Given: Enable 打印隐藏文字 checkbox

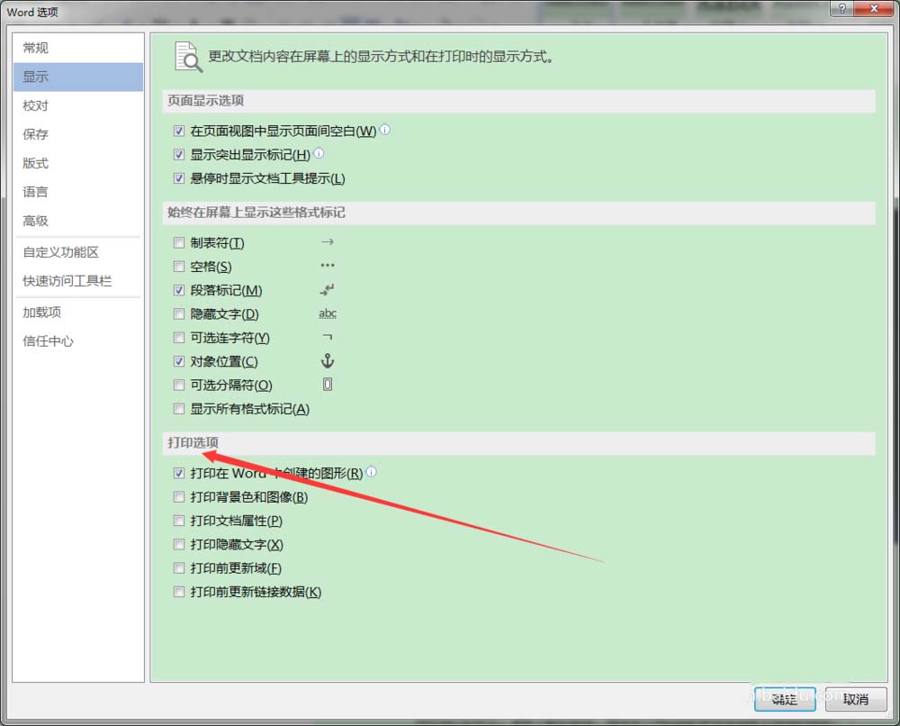Looking at the screenshot, I should (179, 544).
